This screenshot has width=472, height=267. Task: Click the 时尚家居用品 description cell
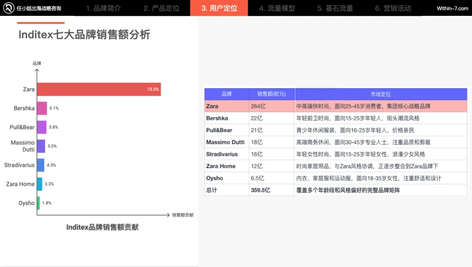click(x=381, y=166)
